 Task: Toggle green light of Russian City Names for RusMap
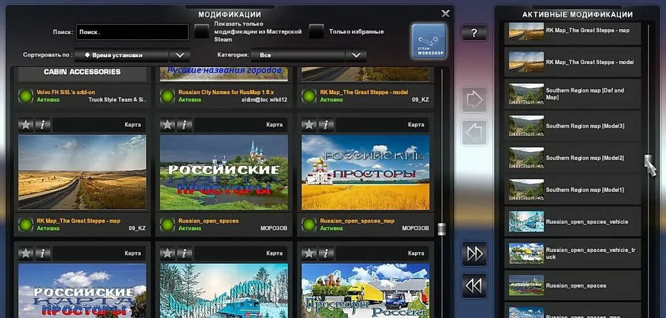[167, 96]
